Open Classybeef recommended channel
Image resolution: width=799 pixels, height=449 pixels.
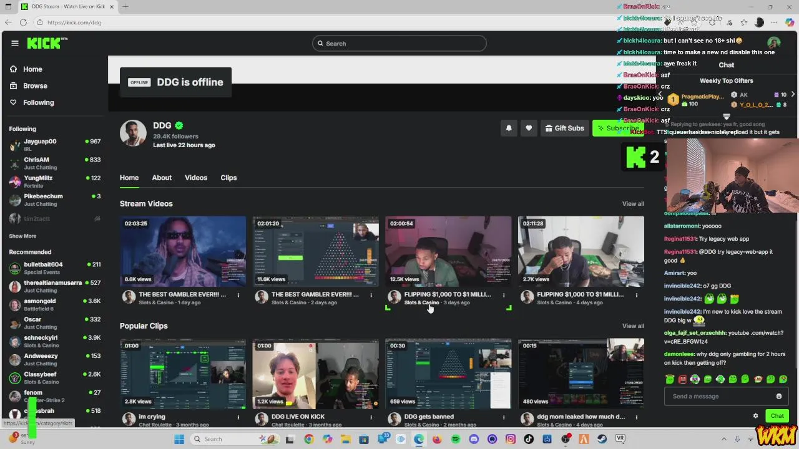tap(54, 378)
